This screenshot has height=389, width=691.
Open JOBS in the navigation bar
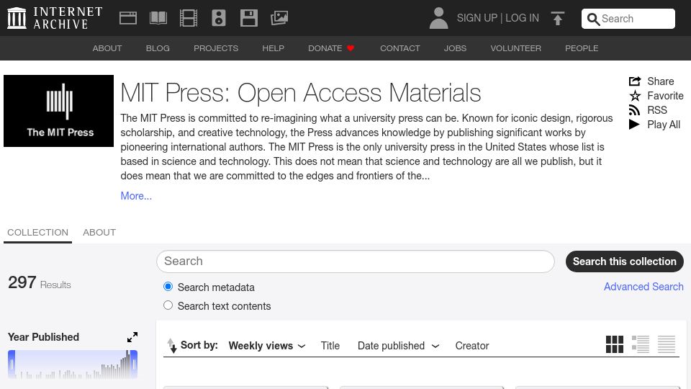[x=455, y=48]
